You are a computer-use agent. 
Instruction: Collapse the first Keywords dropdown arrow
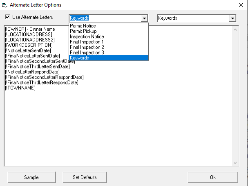click(x=144, y=18)
